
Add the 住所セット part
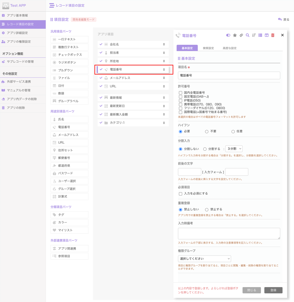pos(70,150)
